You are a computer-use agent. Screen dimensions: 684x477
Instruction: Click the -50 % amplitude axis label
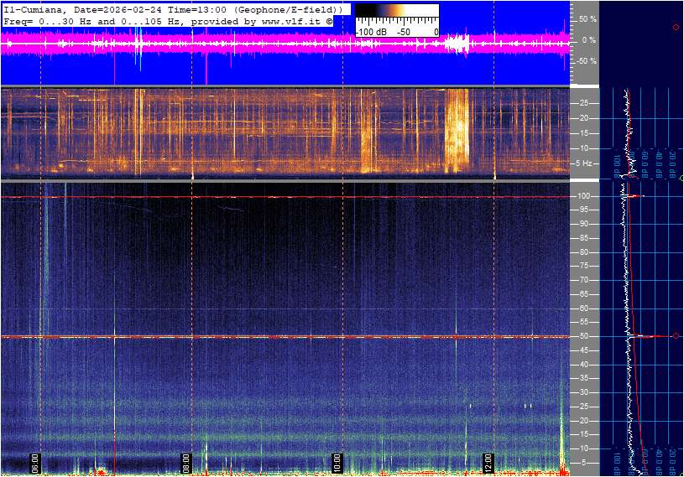585,61
